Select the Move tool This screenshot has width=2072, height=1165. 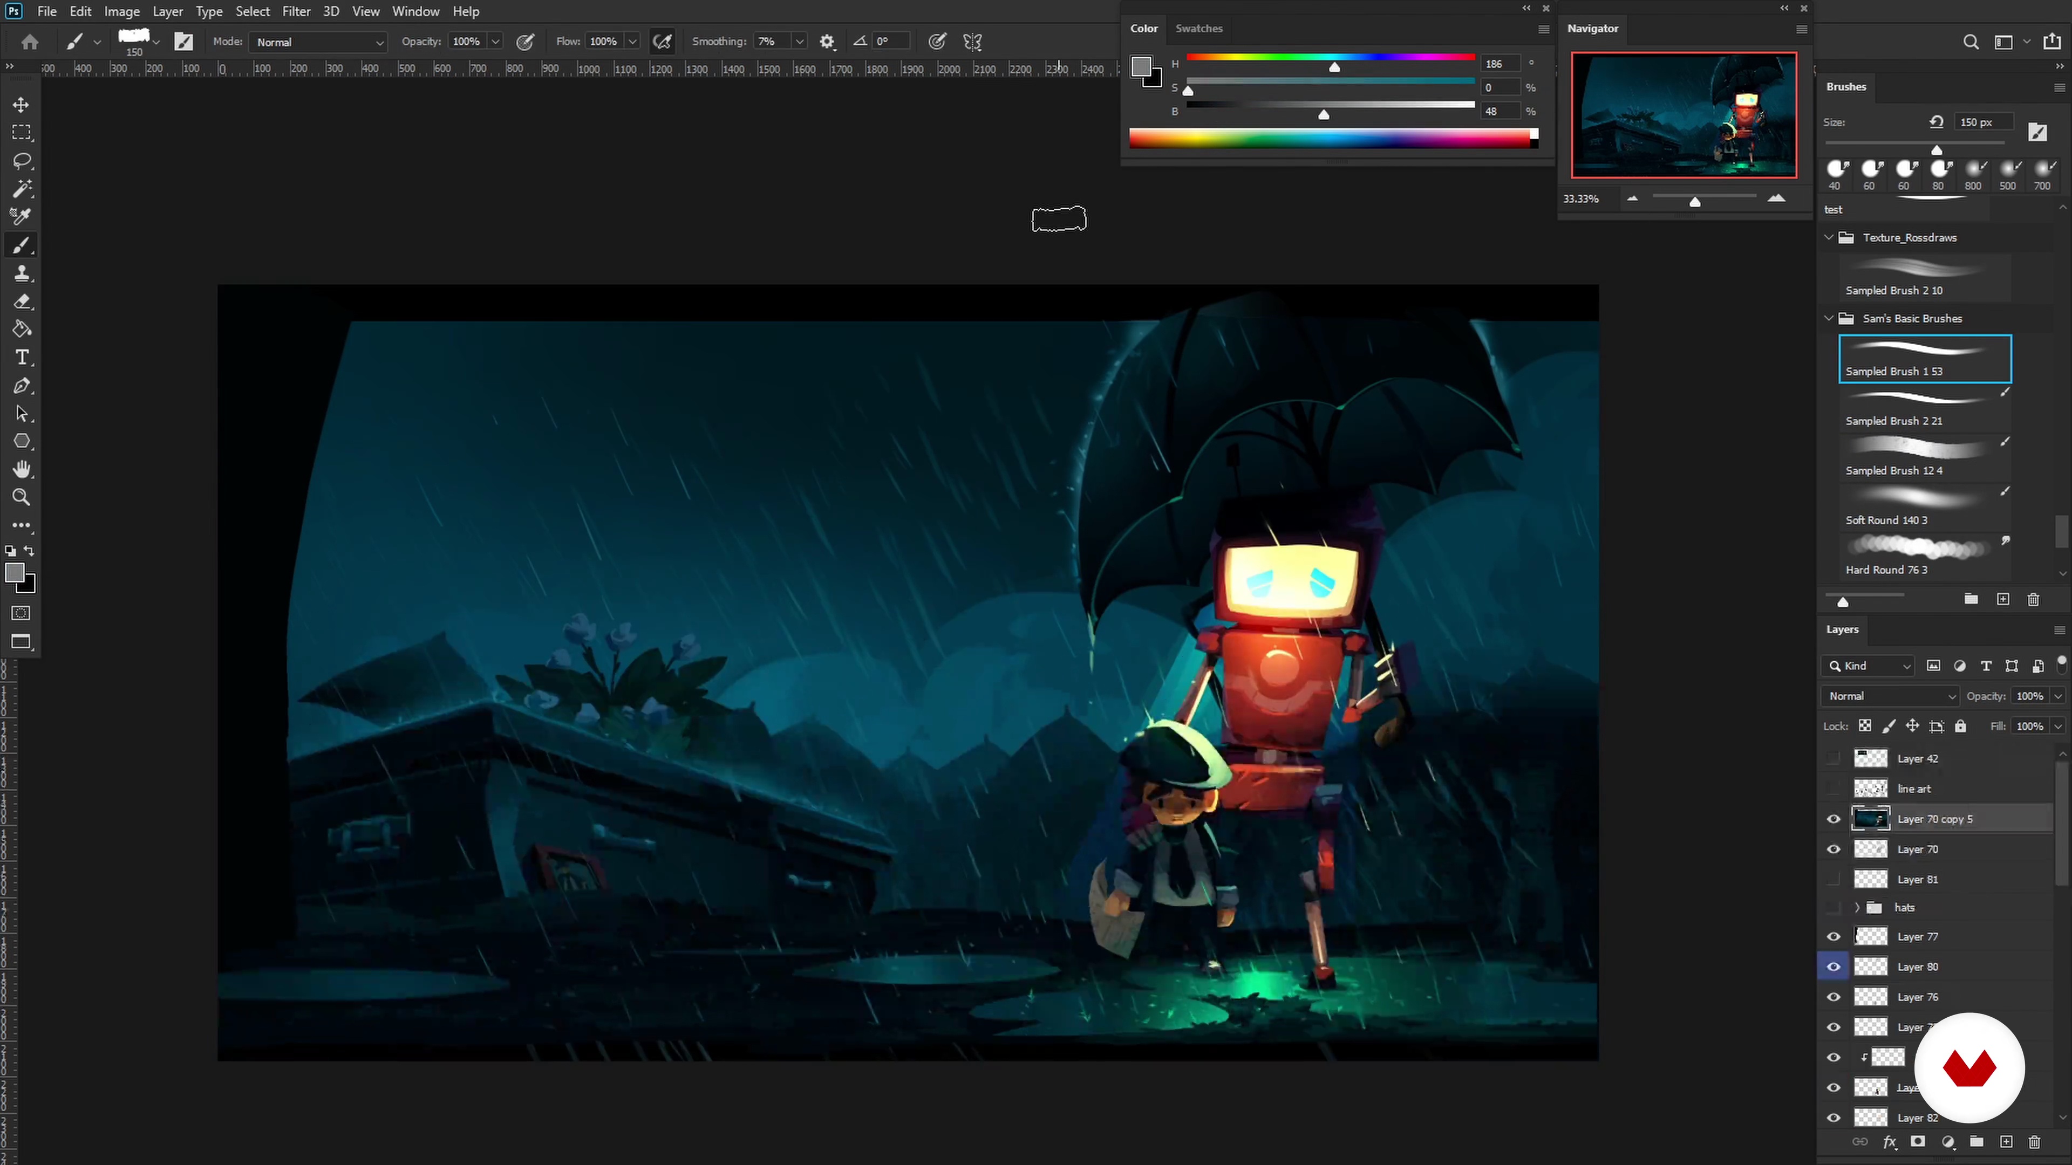click(x=22, y=105)
